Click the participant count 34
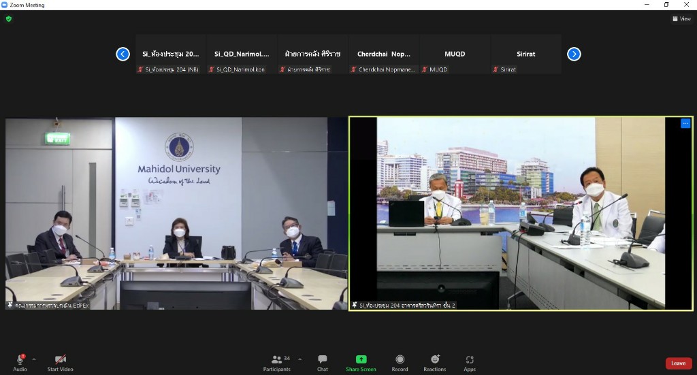Viewport: 697px width, 375px height. click(287, 358)
